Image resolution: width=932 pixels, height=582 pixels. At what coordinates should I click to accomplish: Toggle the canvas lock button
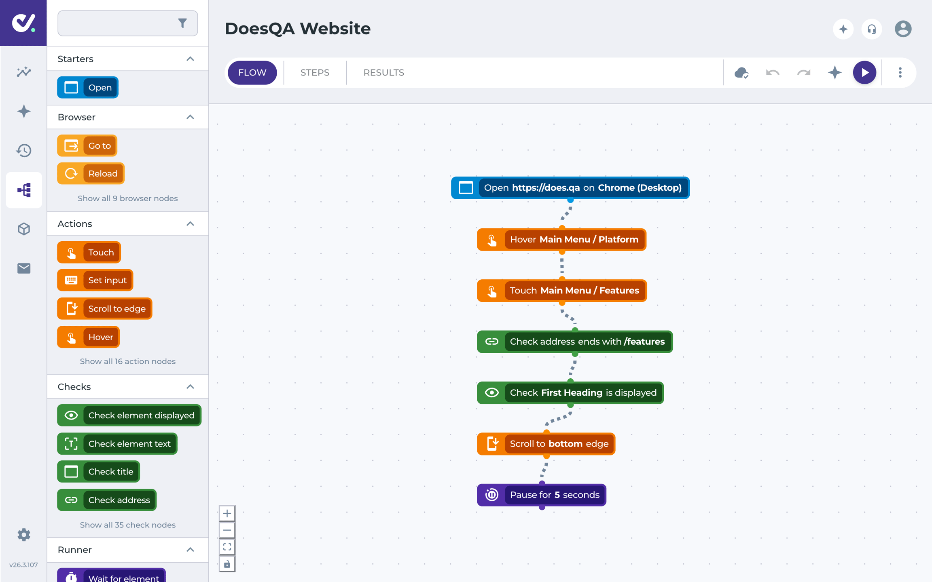point(227,564)
